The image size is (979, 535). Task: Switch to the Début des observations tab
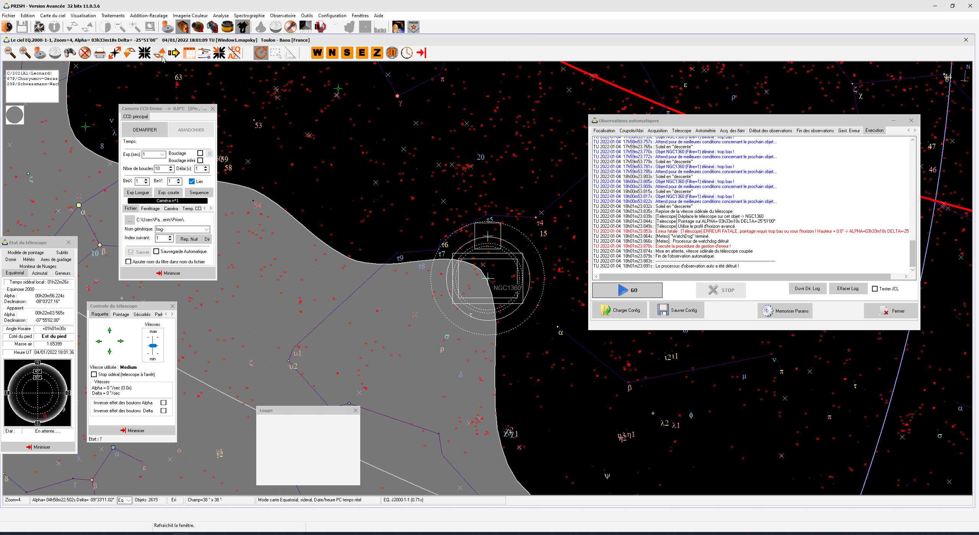[770, 131]
